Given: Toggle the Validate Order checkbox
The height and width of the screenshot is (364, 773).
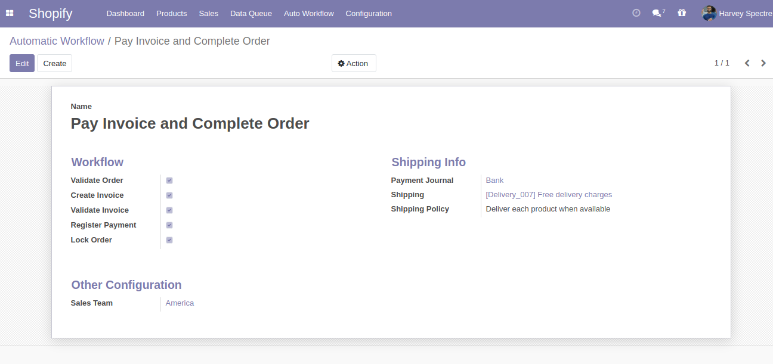Looking at the screenshot, I should pyautogui.click(x=169, y=181).
